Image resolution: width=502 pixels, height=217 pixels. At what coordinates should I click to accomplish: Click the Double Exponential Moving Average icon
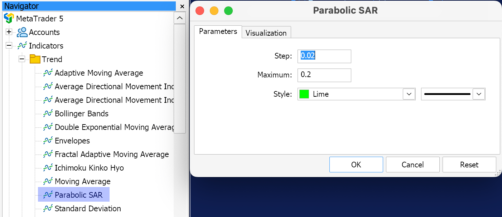coord(48,127)
